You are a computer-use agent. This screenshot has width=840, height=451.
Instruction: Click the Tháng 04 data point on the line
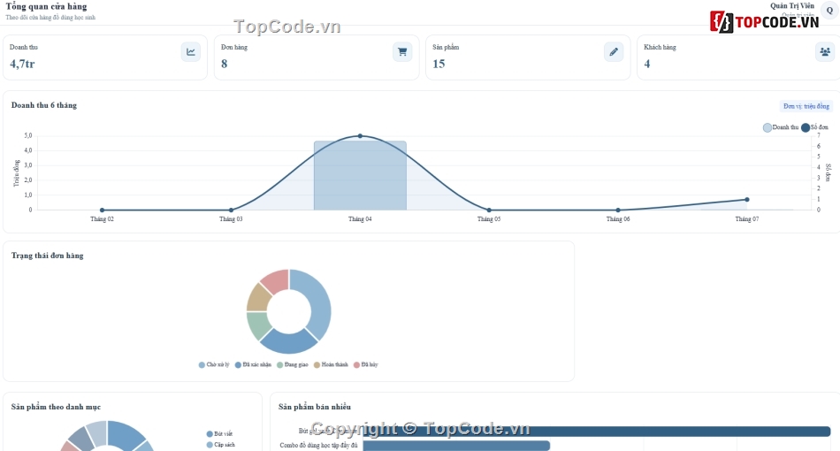tap(360, 136)
